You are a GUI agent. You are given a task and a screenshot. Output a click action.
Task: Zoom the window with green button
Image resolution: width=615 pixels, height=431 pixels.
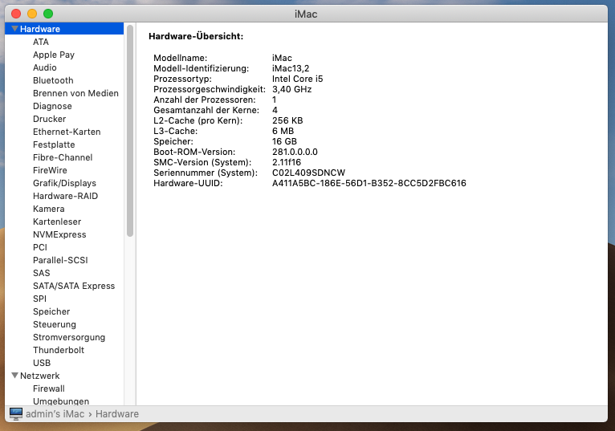click(48, 14)
